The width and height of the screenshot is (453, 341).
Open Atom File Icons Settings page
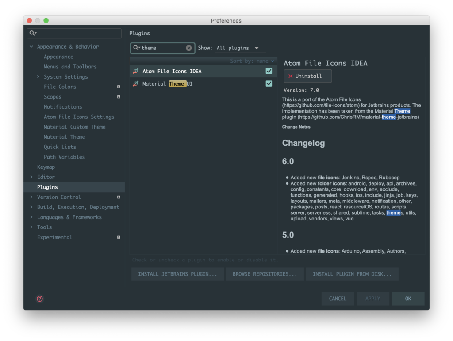tap(79, 117)
